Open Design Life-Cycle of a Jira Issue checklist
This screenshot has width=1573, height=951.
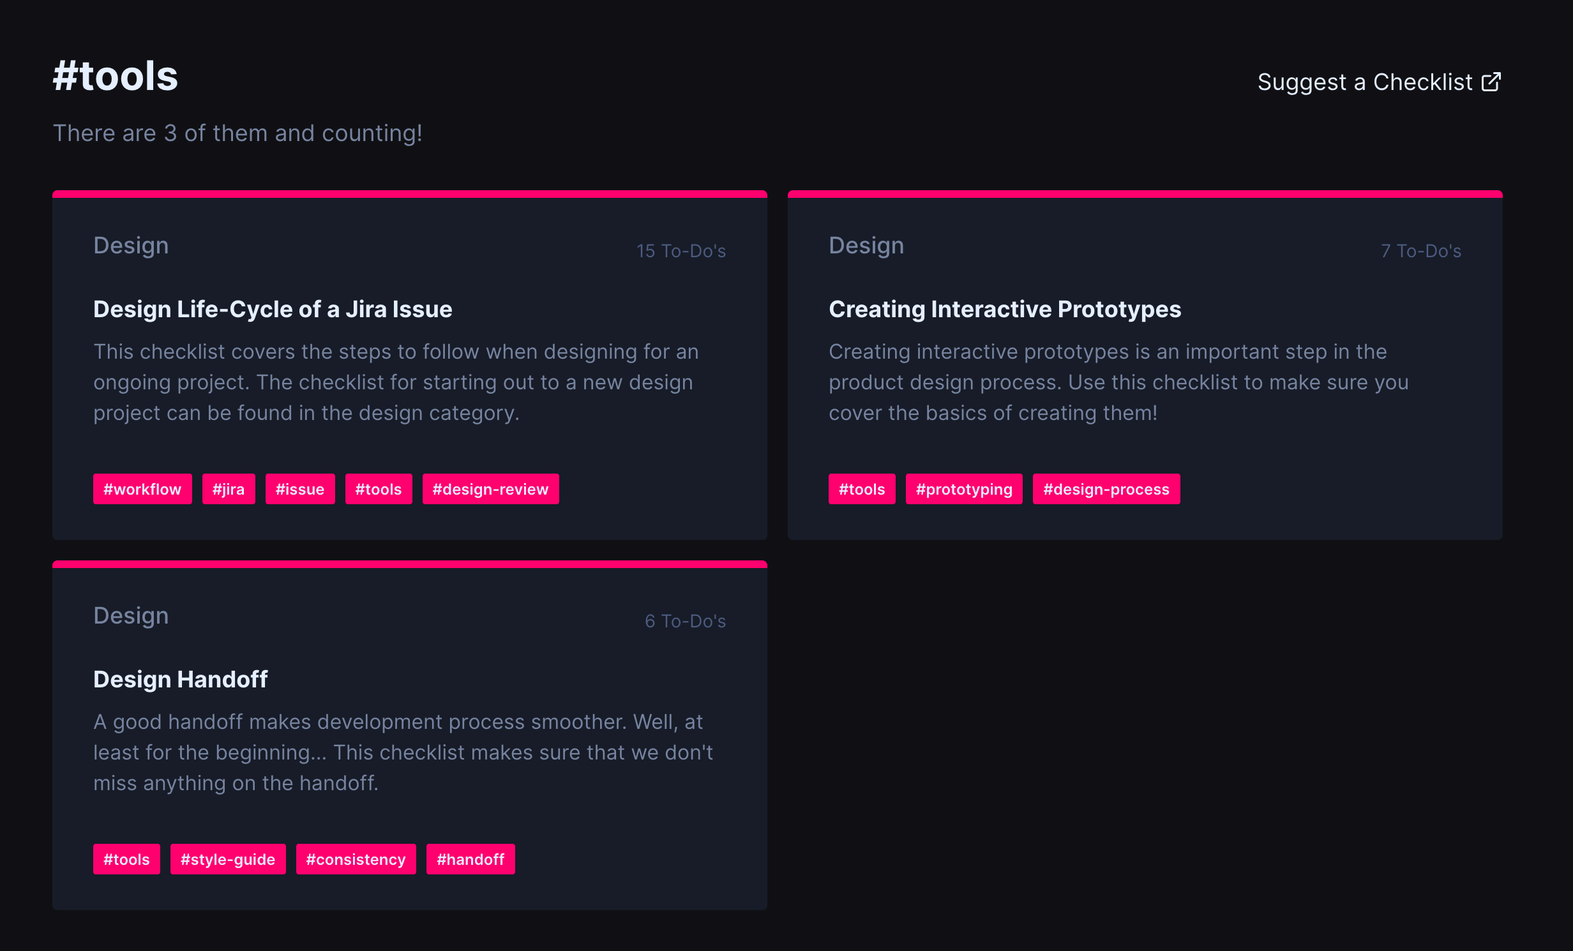click(273, 310)
